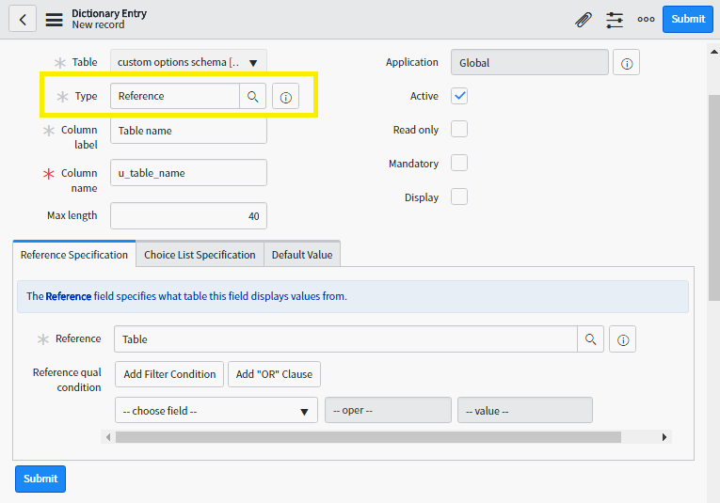Open the hamburger context menu icon
This screenshot has height=503, width=720.
pyautogui.click(x=55, y=20)
